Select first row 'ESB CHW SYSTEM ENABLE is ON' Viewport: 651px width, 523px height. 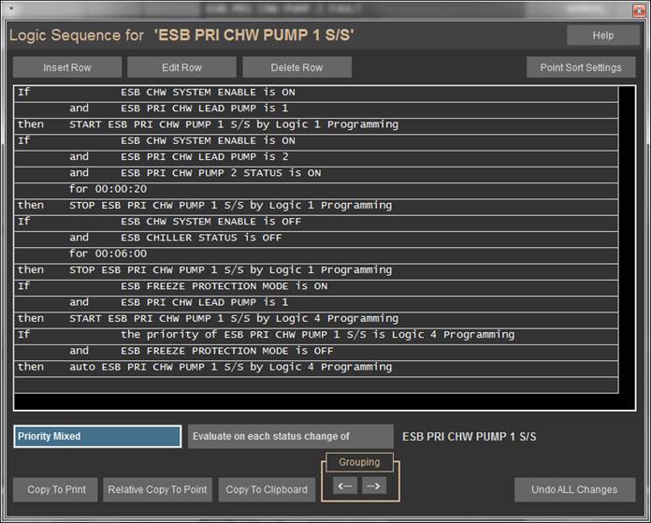pyautogui.click(x=221, y=93)
